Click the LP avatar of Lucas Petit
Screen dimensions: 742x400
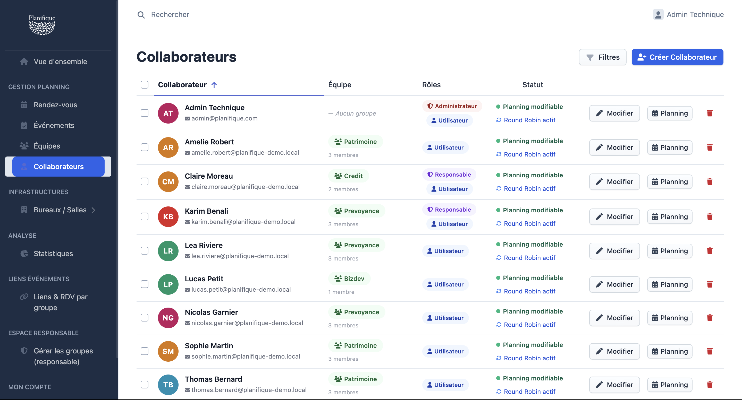(x=168, y=284)
